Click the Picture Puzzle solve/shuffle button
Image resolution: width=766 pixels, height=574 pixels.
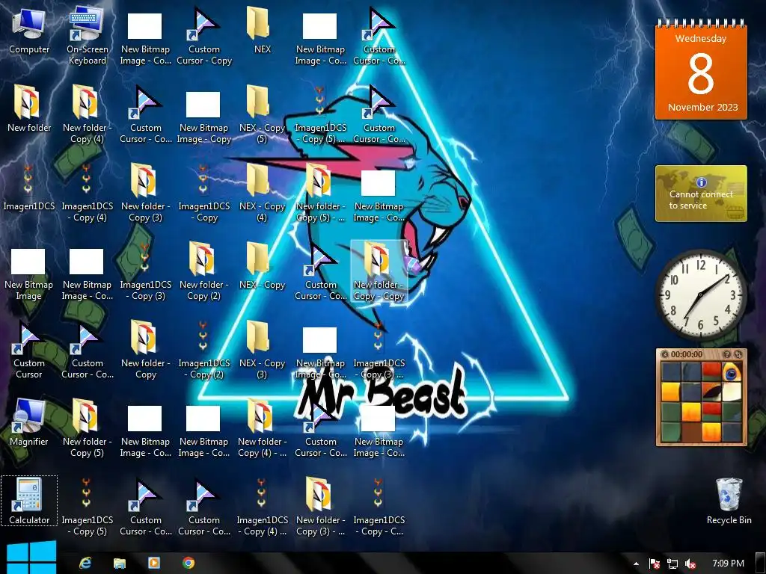click(x=738, y=354)
